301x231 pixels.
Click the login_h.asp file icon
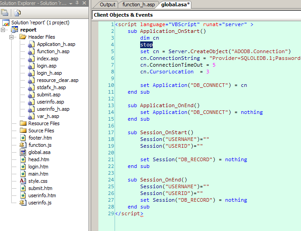tap(31, 73)
